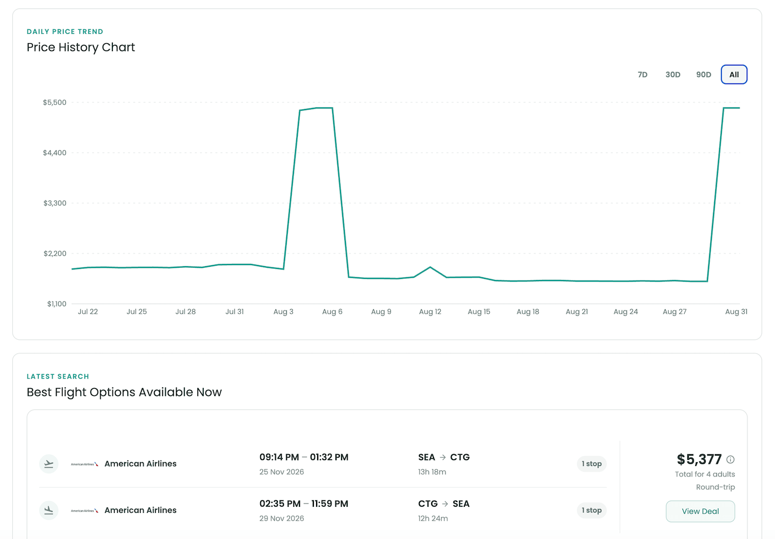Click the Aug 24 x-axis label
The height and width of the screenshot is (539, 775).
pyautogui.click(x=626, y=312)
